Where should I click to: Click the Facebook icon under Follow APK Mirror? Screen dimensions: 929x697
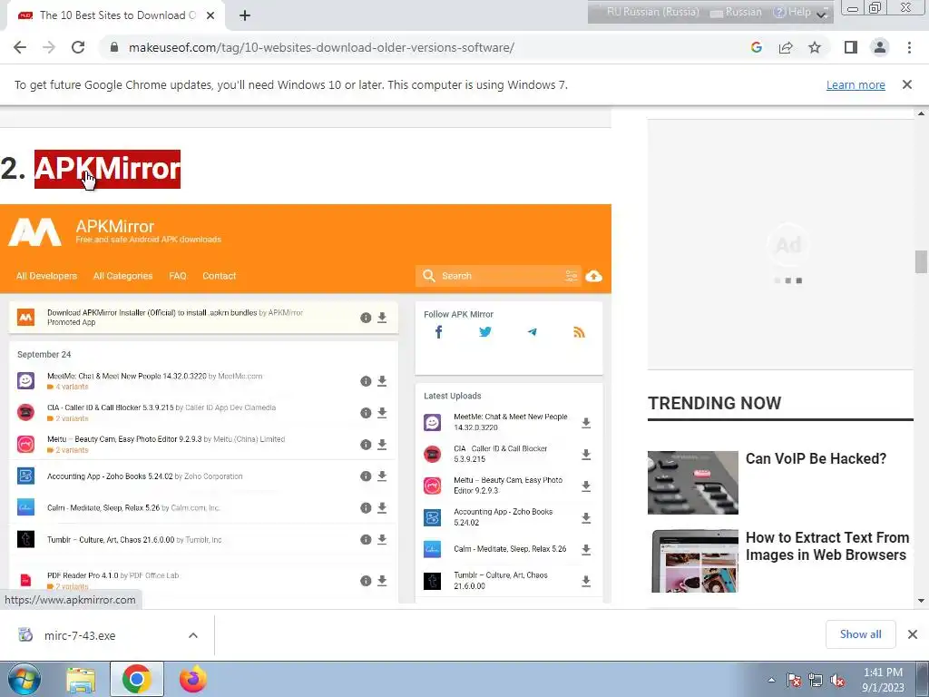point(438,332)
